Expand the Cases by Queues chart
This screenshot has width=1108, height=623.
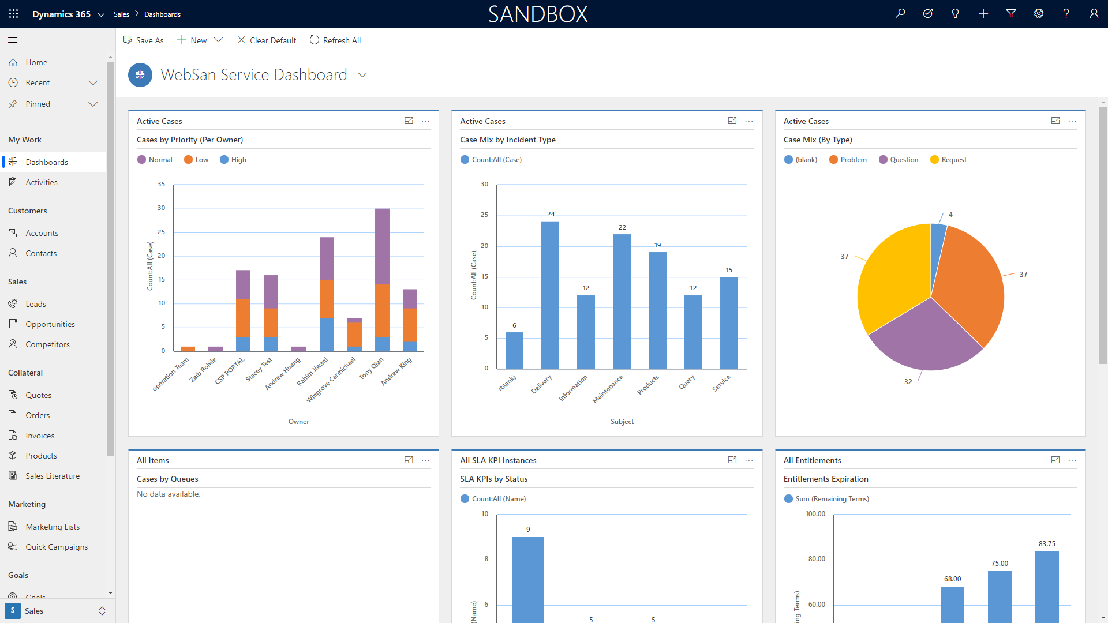[x=409, y=460]
